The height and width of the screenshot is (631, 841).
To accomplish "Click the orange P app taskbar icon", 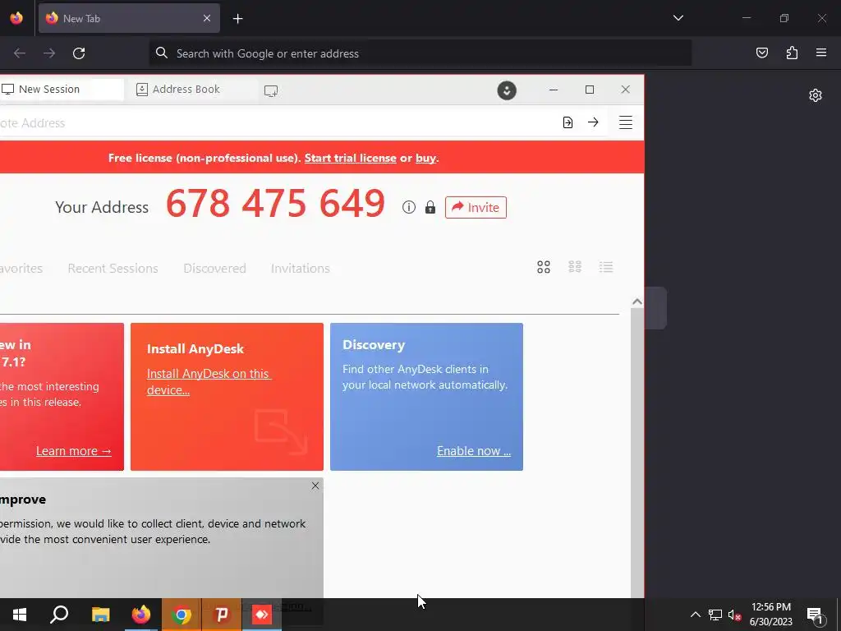I will [x=222, y=615].
